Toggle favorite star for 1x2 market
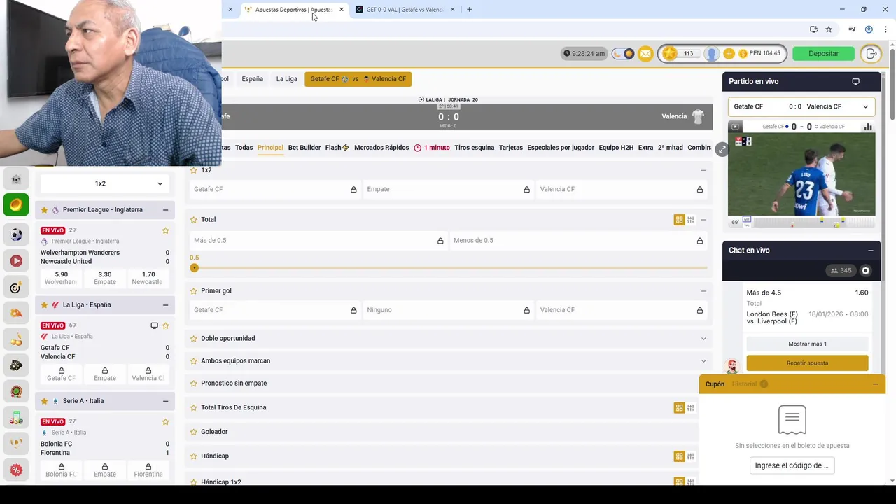Screen dimensions: 896x504 tap(194, 170)
